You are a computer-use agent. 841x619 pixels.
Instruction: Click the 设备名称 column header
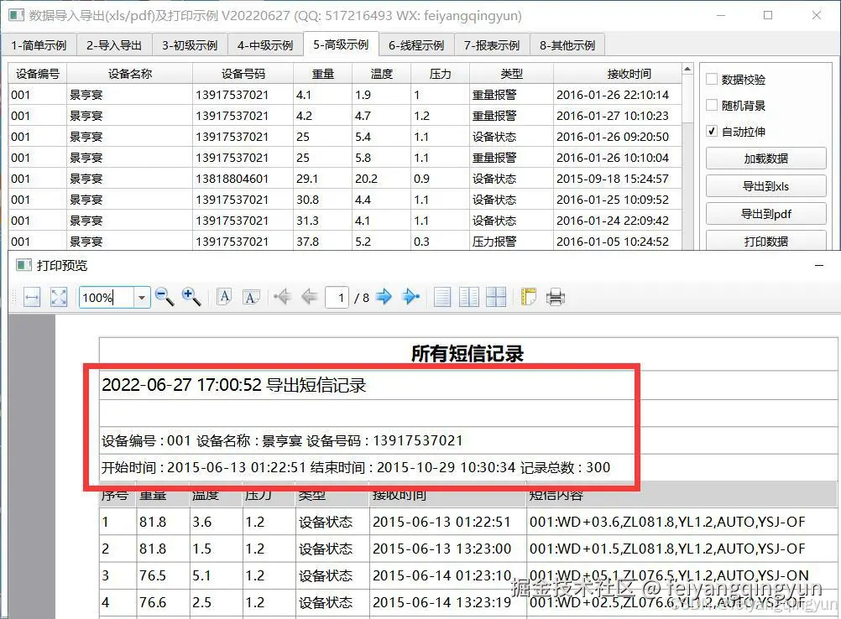[130, 74]
